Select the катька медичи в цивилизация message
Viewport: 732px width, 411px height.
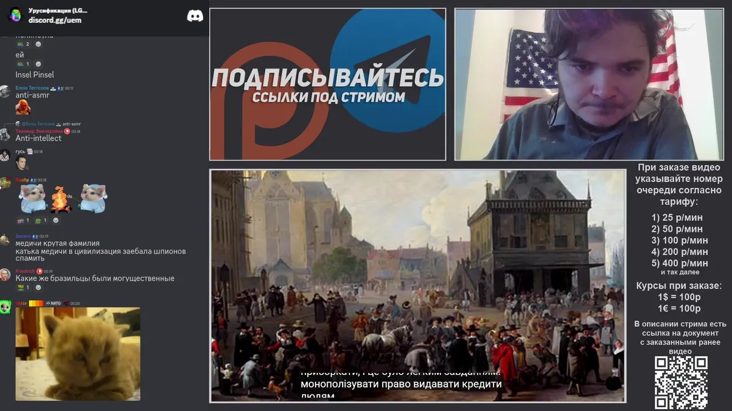101,255
